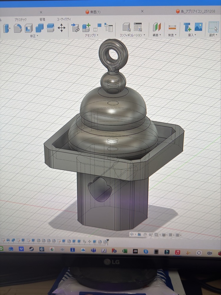The height and width of the screenshot is (295, 221).
Task: Open the ユーティリティ (Utilities) ribbon tab
Action: [64, 19]
